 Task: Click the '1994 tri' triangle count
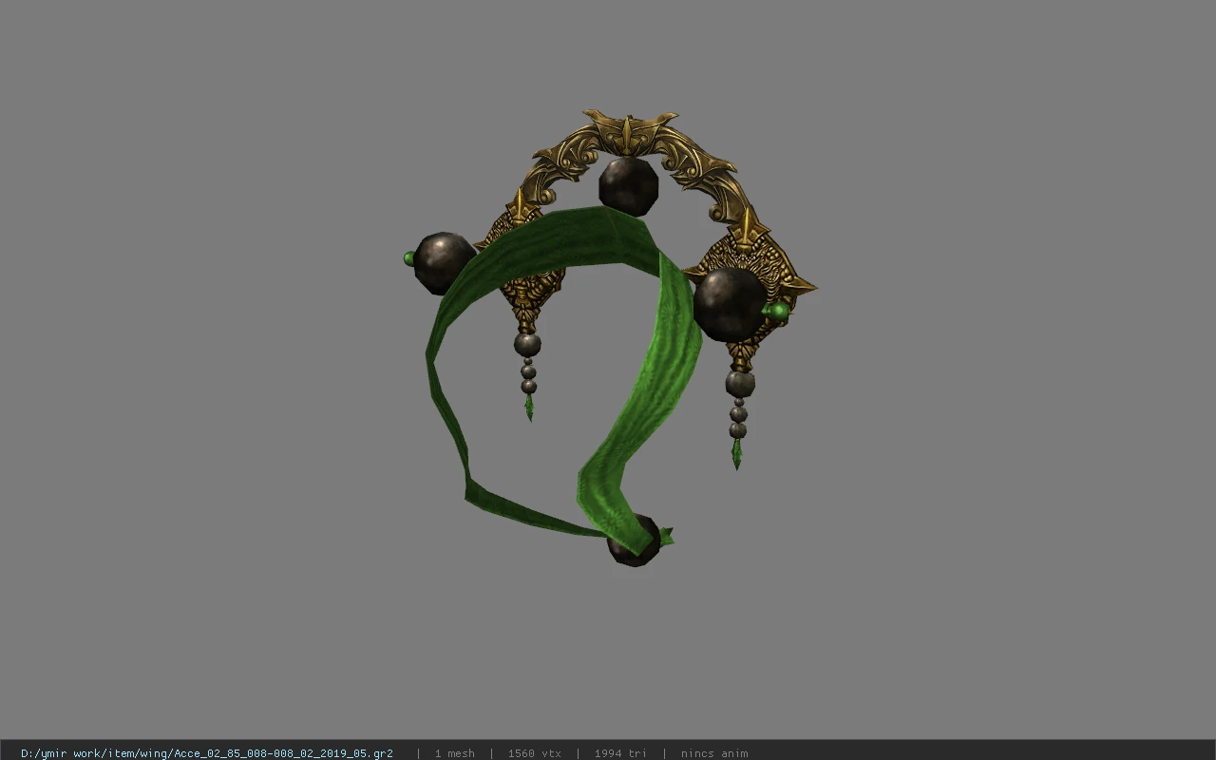pos(620,753)
